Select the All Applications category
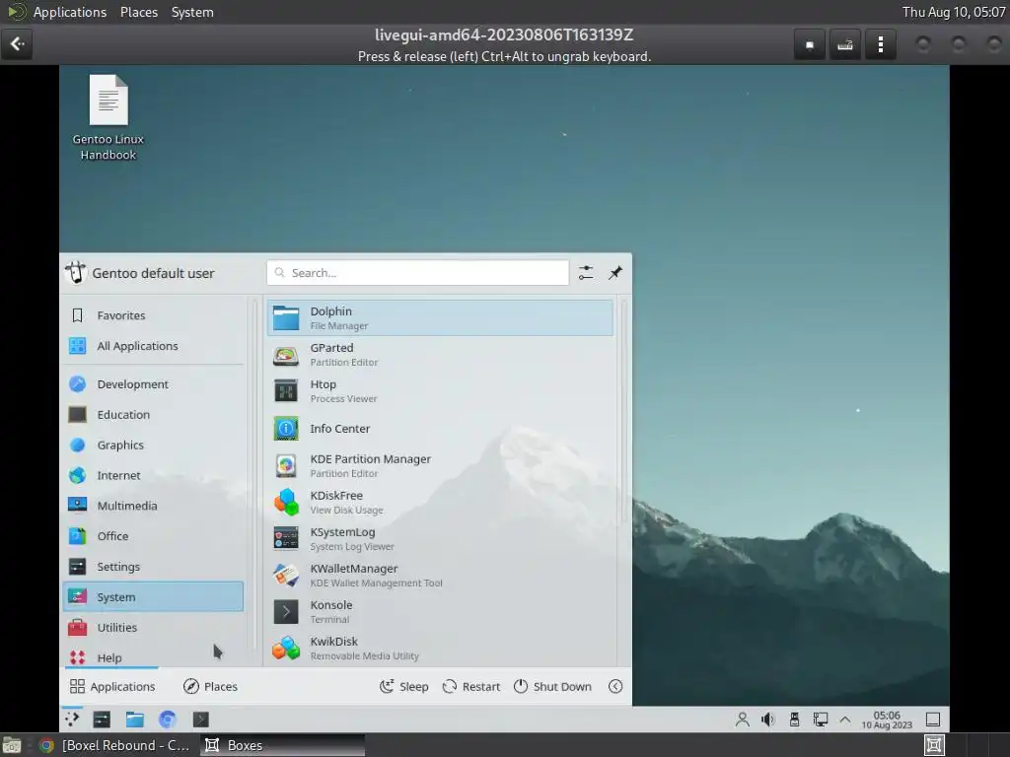Screen dimensions: 1010x757 [x=153, y=346]
